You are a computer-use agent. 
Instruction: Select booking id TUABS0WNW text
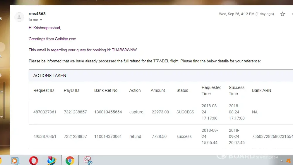point(124,50)
